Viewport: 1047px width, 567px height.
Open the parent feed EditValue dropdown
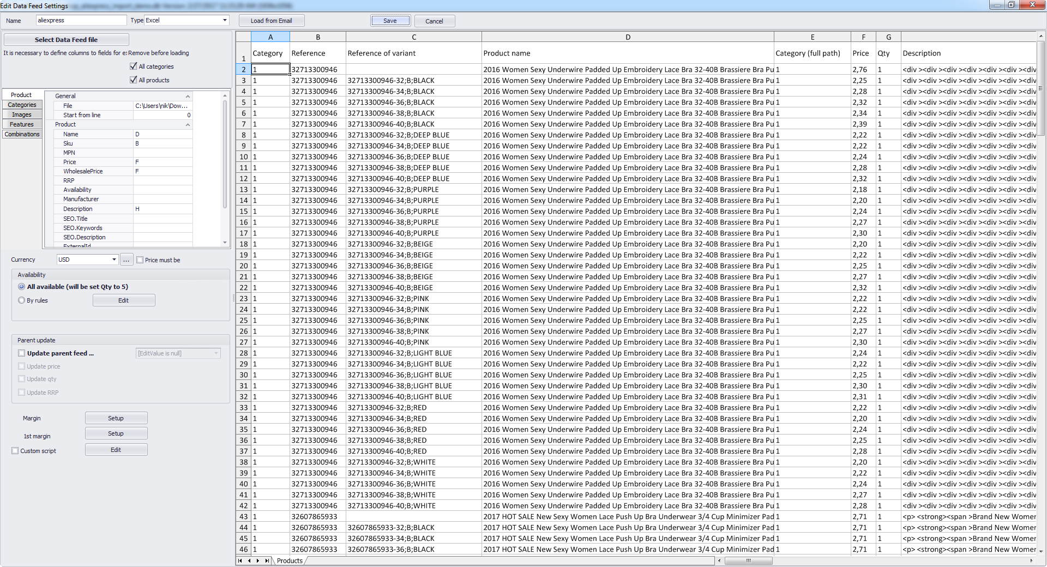click(x=216, y=353)
